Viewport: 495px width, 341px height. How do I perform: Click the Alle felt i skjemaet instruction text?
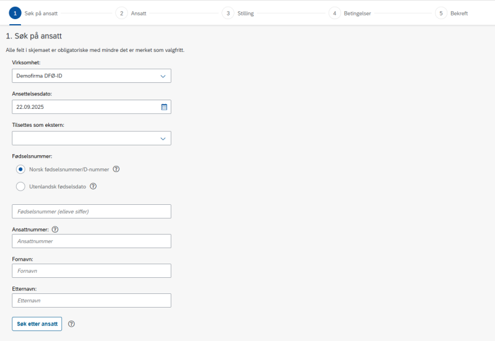pos(95,50)
